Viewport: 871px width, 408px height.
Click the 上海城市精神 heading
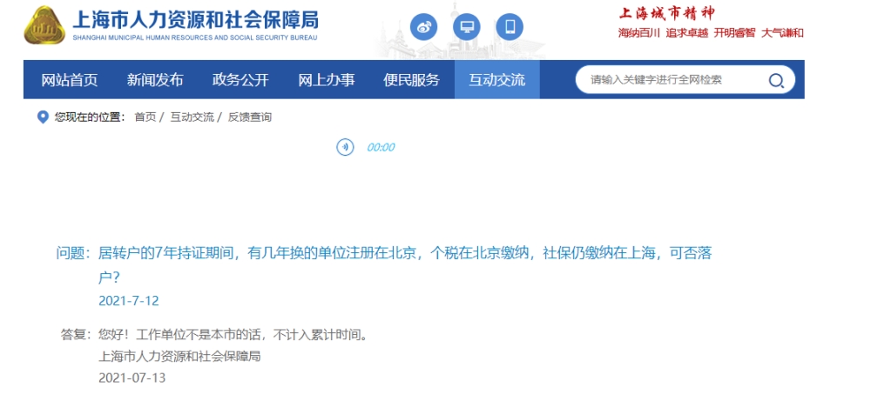[668, 13]
